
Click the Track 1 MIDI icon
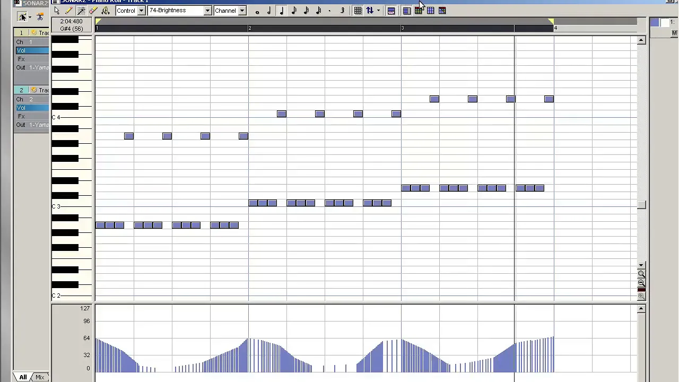[34, 33]
